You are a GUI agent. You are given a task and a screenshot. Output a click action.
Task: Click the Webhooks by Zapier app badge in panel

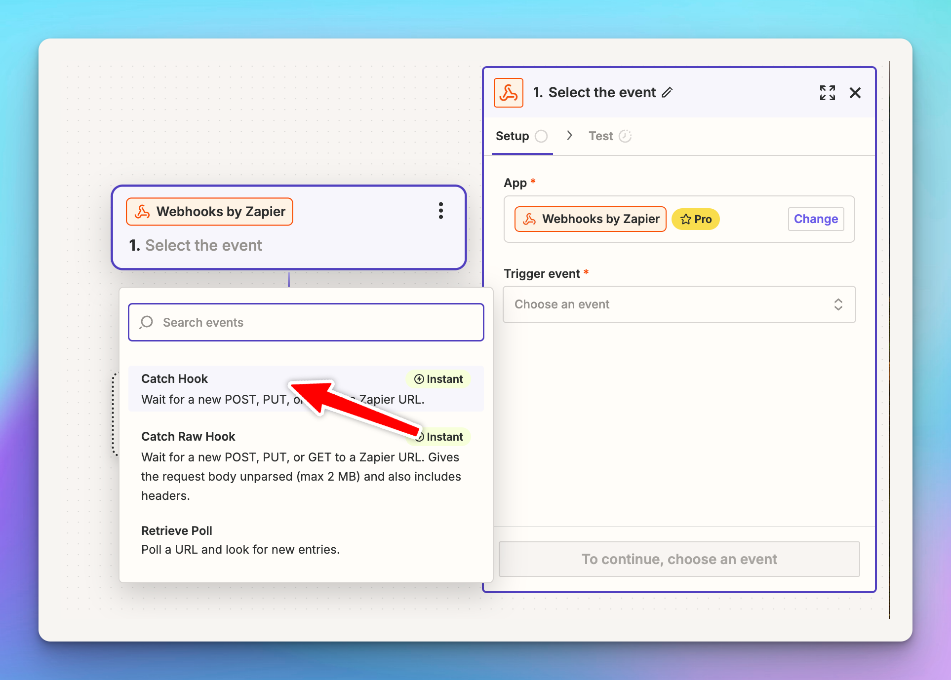coord(591,219)
